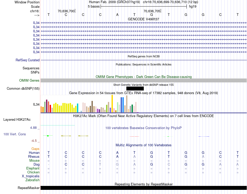Click the dark brown bar in GTEx chart
This screenshot has width=247, height=194.
(92, 107)
